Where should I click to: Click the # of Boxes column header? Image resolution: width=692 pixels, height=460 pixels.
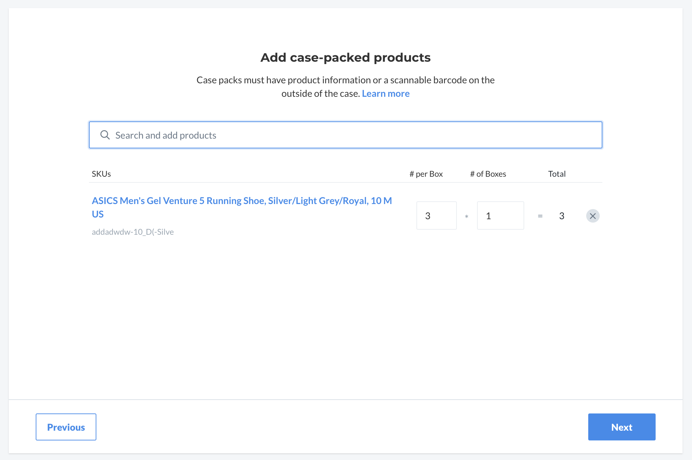coord(488,174)
